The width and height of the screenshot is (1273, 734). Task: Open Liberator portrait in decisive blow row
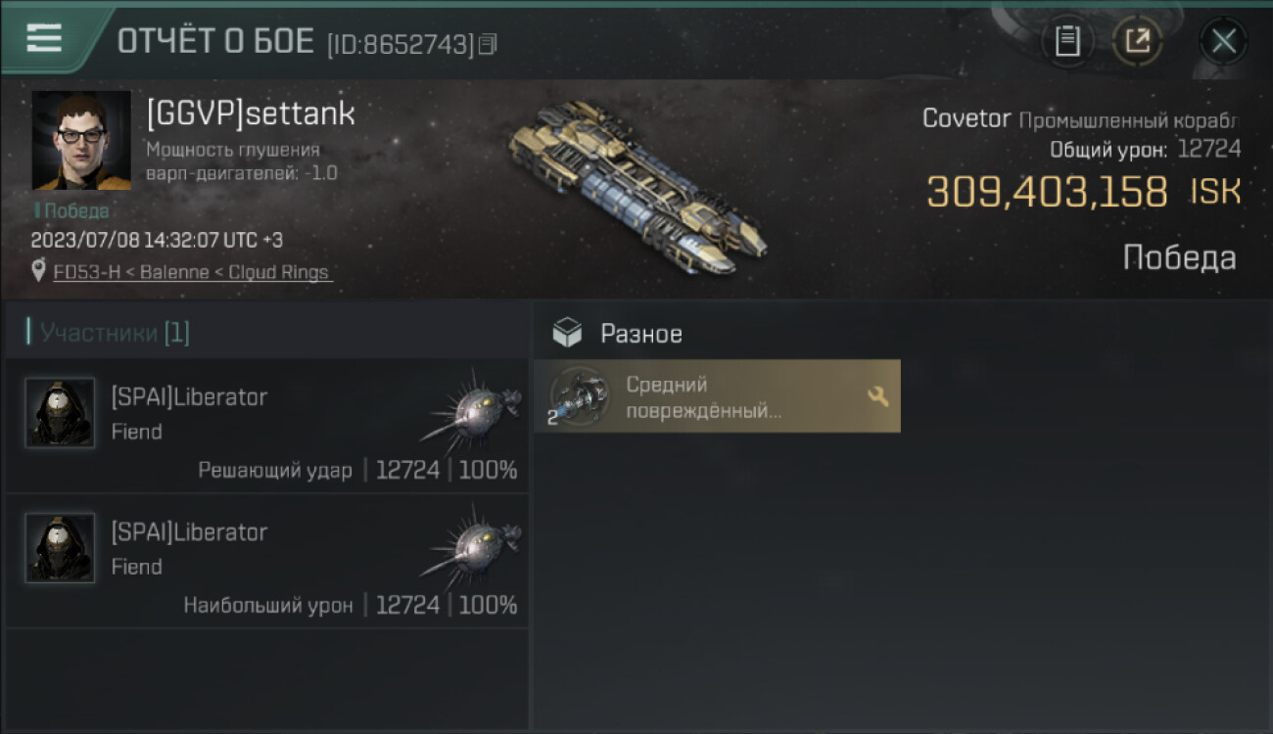click(x=60, y=413)
